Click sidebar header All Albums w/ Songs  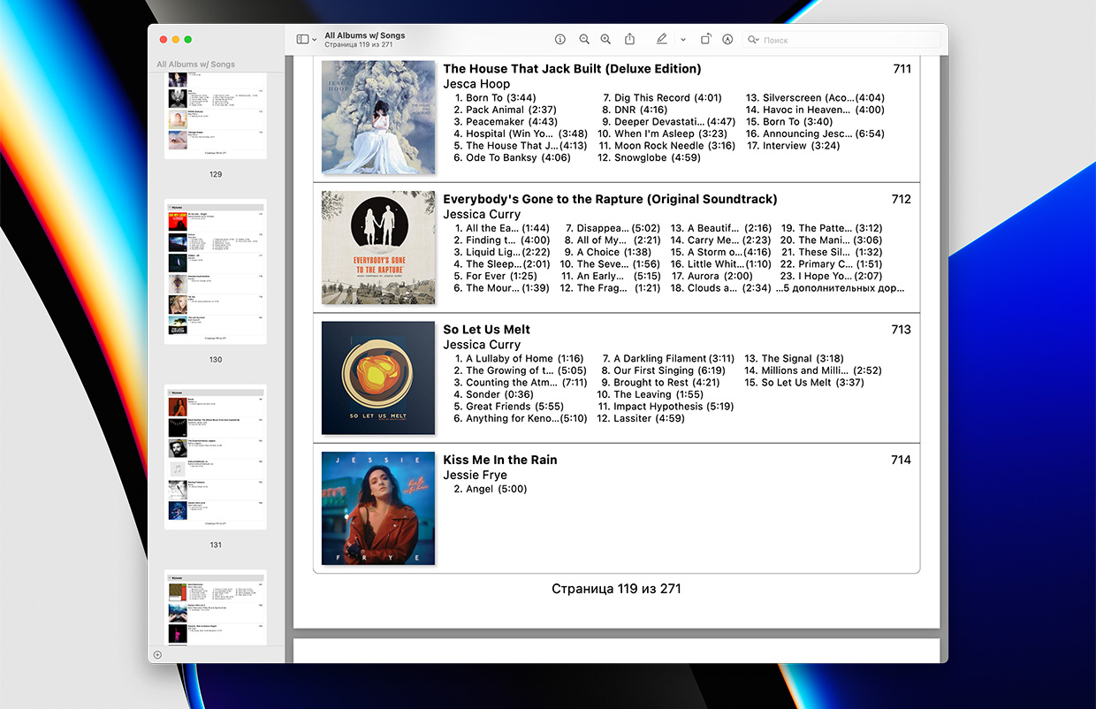(x=196, y=65)
